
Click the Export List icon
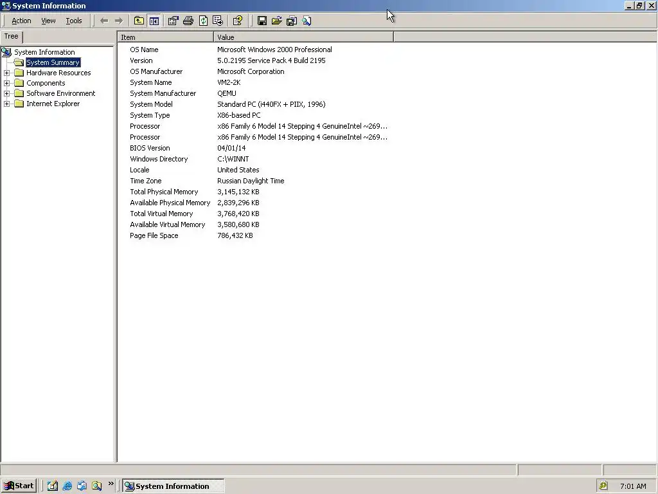coord(218,21)
